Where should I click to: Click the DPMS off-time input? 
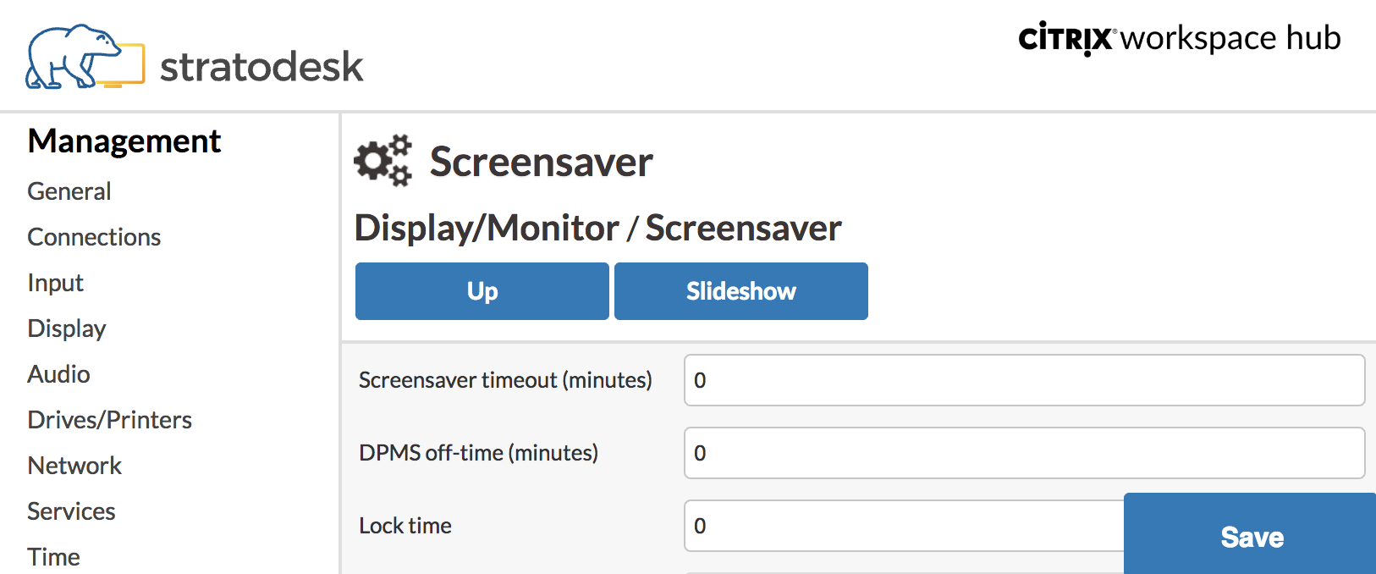(1024, 453)
